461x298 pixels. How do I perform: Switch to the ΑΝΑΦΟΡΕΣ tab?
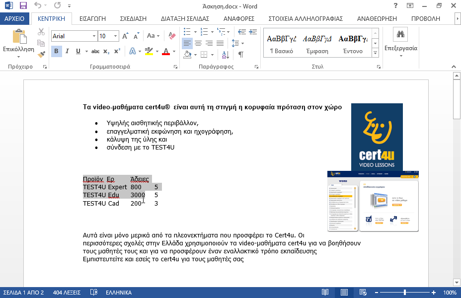[239, 18]
